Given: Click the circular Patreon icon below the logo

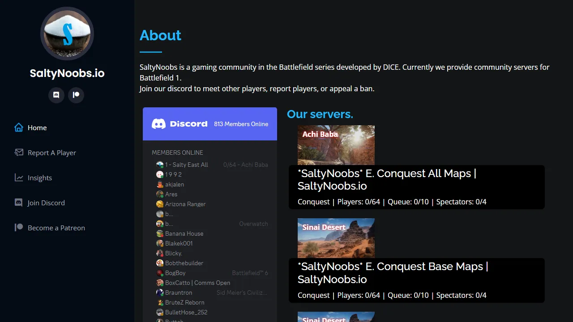Looking at the screenshot, I should 76,95.
